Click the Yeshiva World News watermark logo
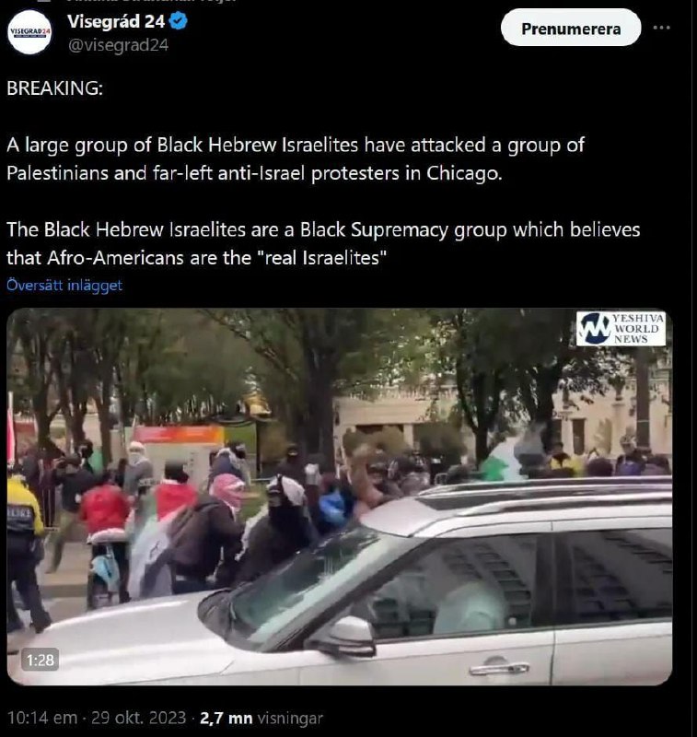This screenshot has width=697, height=737. pos(621,329)
